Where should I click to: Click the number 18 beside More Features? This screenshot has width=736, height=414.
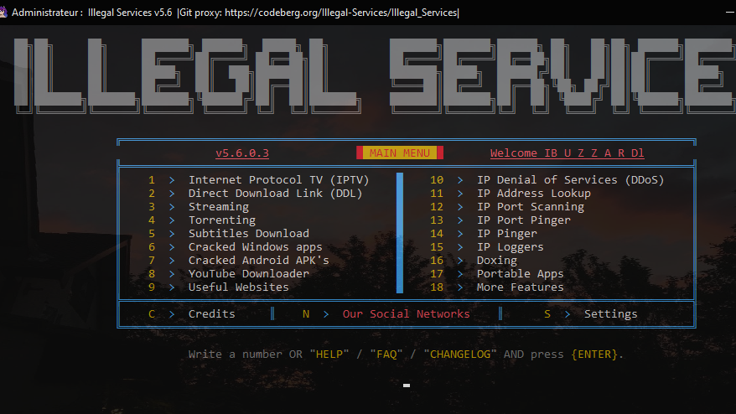pos(437,287)
